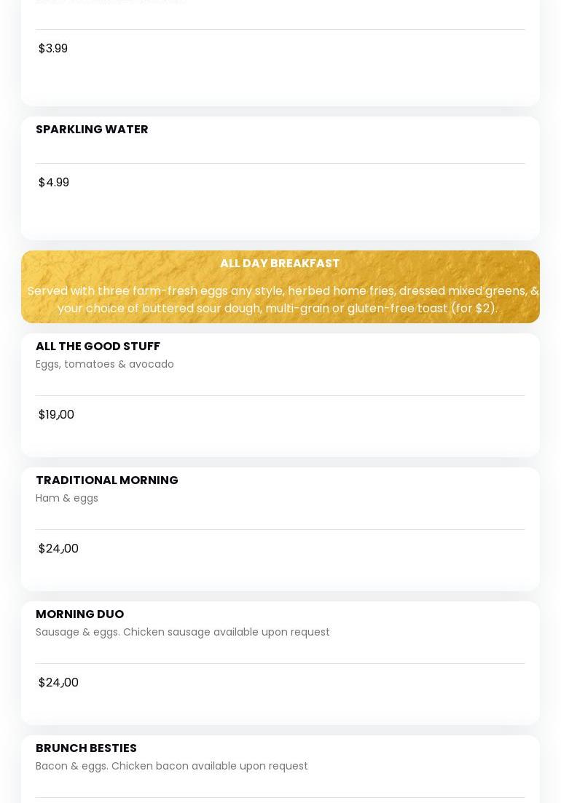
Task: Select the $24,00 Traditional Morning price
Action: tap(58, 549)
